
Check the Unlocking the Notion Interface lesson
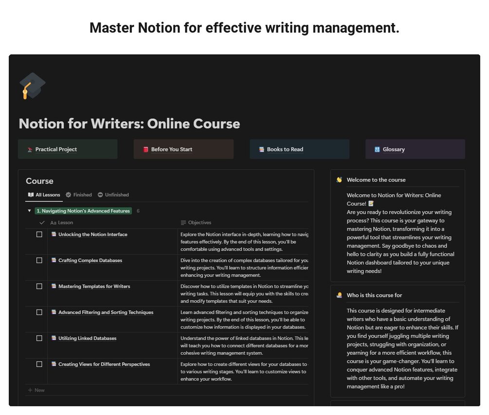[x=39, y=234]
